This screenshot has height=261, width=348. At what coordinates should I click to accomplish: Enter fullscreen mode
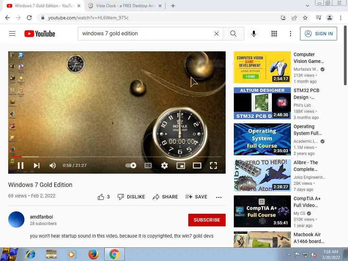pos(213,166)
